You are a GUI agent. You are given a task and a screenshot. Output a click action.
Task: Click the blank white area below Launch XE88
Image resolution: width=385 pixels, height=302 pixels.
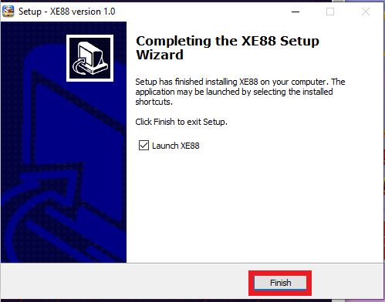[255, 206]
